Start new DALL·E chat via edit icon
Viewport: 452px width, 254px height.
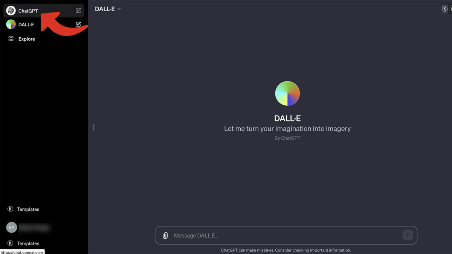point(78,24)
